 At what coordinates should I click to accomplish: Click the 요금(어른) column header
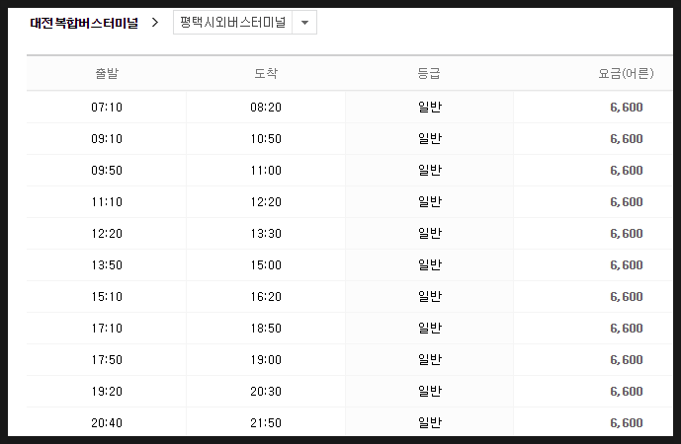(x=626, y=73)
